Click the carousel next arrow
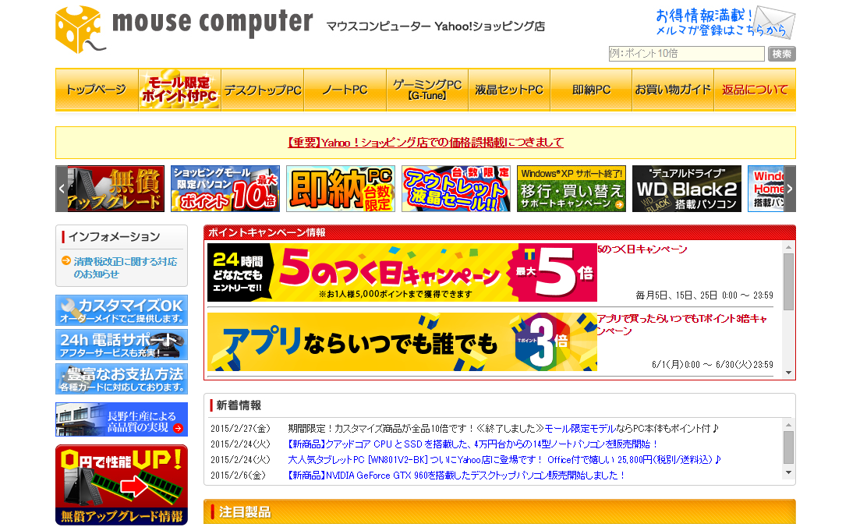The height and width of the screenshot is (527, 867). (790, 189)
